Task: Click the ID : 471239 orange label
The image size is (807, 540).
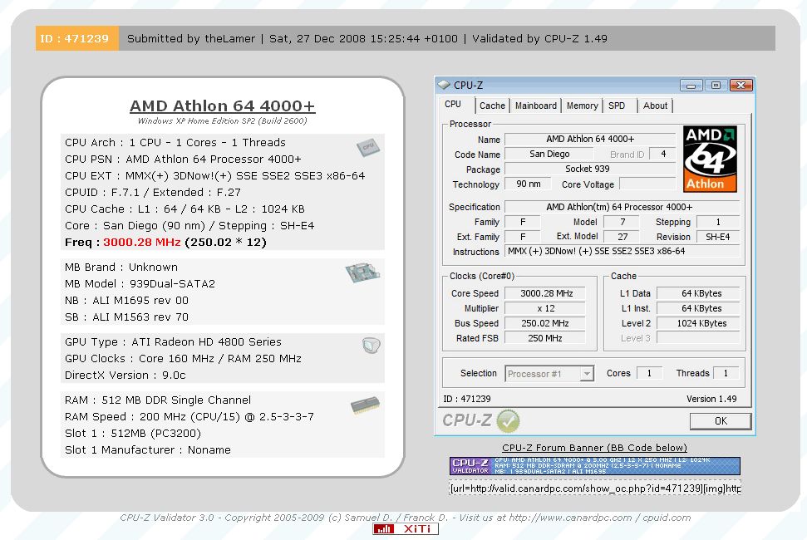Action: [x=77, y=38]
